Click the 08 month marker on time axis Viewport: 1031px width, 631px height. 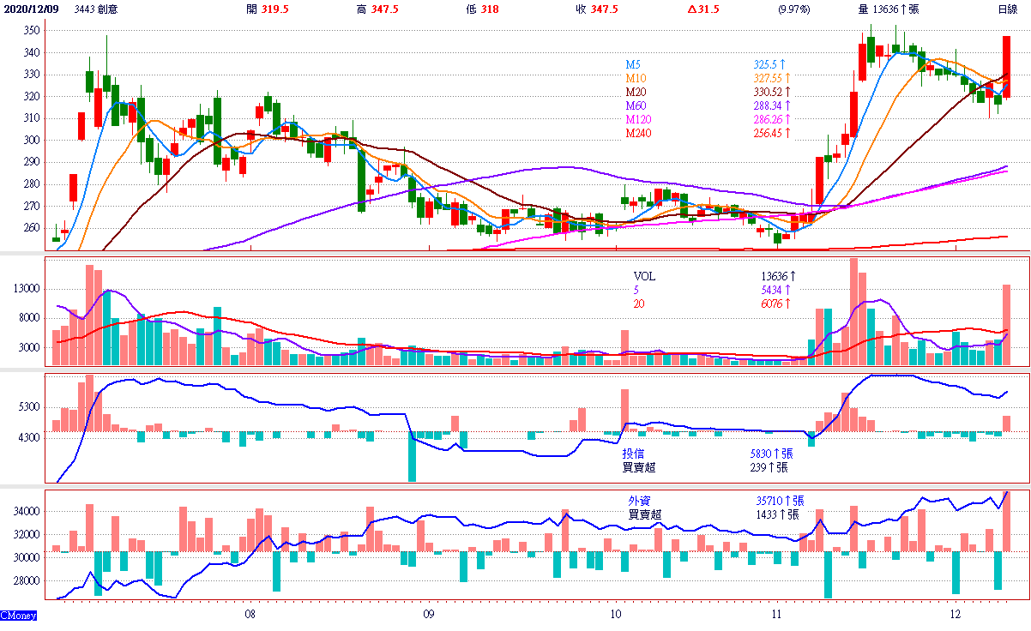pos(250,615)
